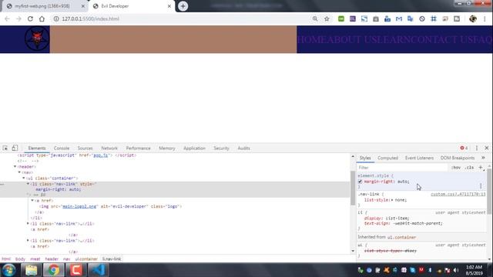
Task: Click the browser forward arrow
Action: pos(18,18)
